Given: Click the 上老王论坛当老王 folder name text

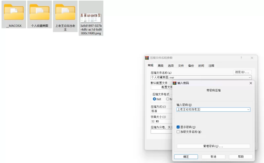Looking at the screenshot, I should click(x=65, y=28).
